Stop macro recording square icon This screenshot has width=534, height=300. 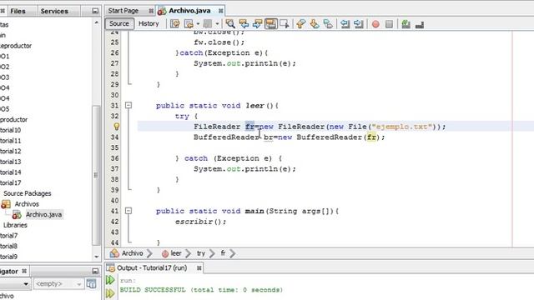[x=390, y=24]
